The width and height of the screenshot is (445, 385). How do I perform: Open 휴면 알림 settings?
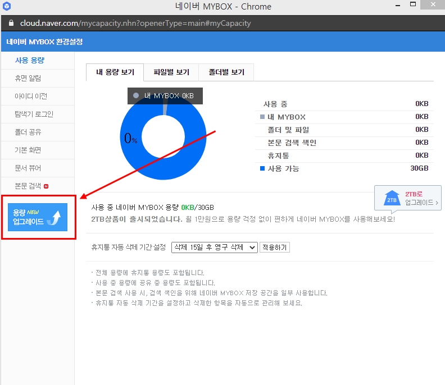(28, 78)
